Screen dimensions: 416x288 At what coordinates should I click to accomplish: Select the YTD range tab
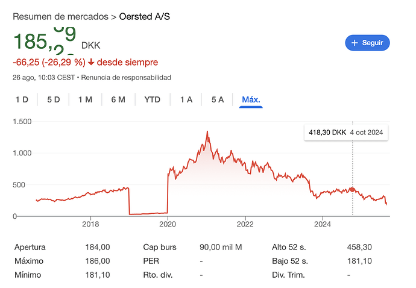(x=153, y=99)
